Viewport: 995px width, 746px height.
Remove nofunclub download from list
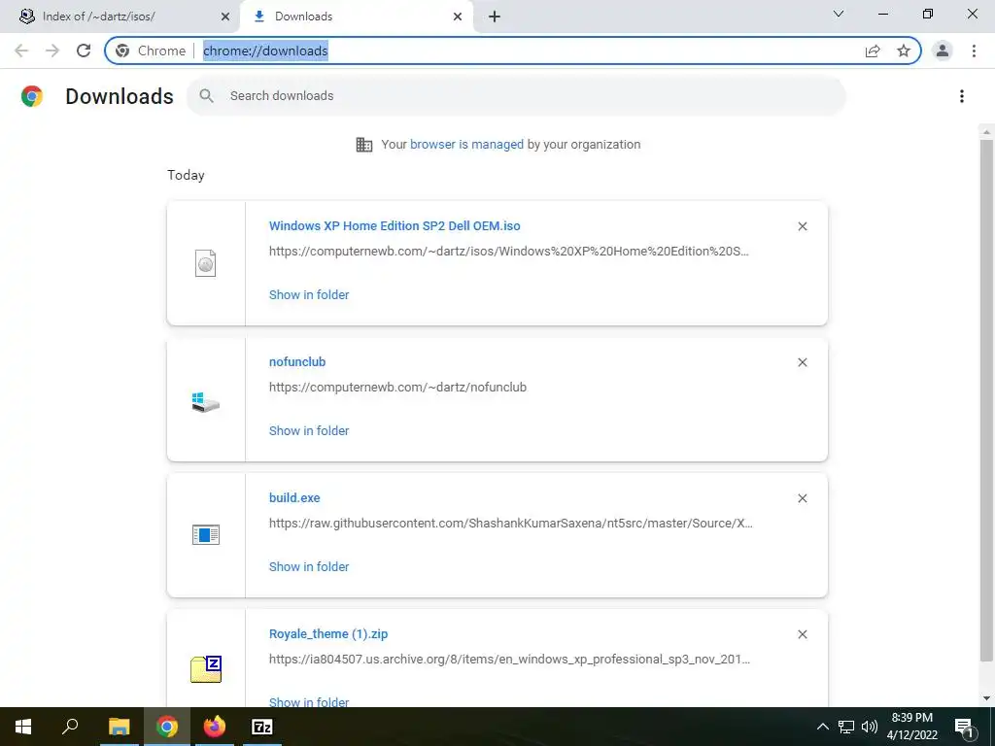pos(802,362)
